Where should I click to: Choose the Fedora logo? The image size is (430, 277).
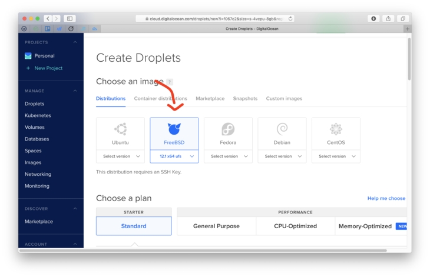228,129
